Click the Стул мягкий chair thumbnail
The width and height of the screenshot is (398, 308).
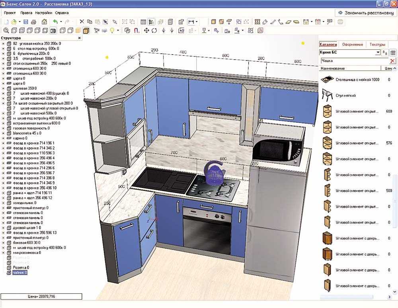[x=327, y=95]
